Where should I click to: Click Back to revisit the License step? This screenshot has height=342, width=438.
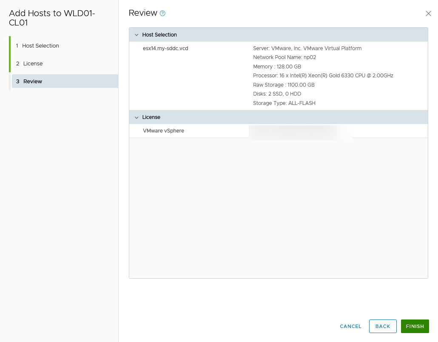pyautogui.click(x=382, y=326)
